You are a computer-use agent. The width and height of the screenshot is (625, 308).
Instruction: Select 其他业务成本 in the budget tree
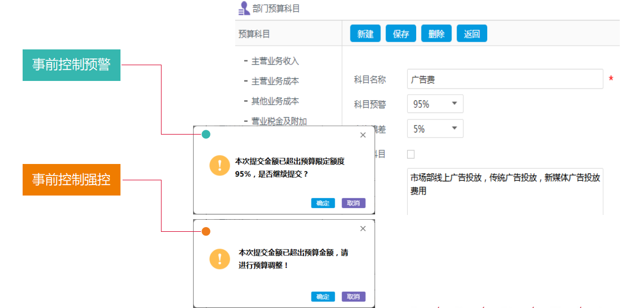click(275, 101)
